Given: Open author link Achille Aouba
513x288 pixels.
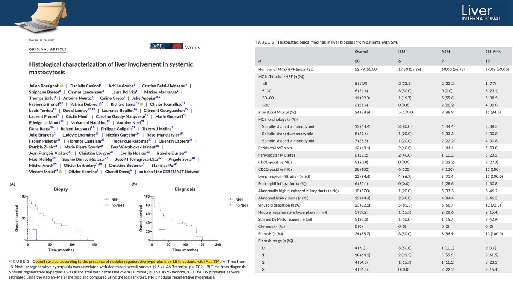Looking at the screenshot, I should (121, 86).
